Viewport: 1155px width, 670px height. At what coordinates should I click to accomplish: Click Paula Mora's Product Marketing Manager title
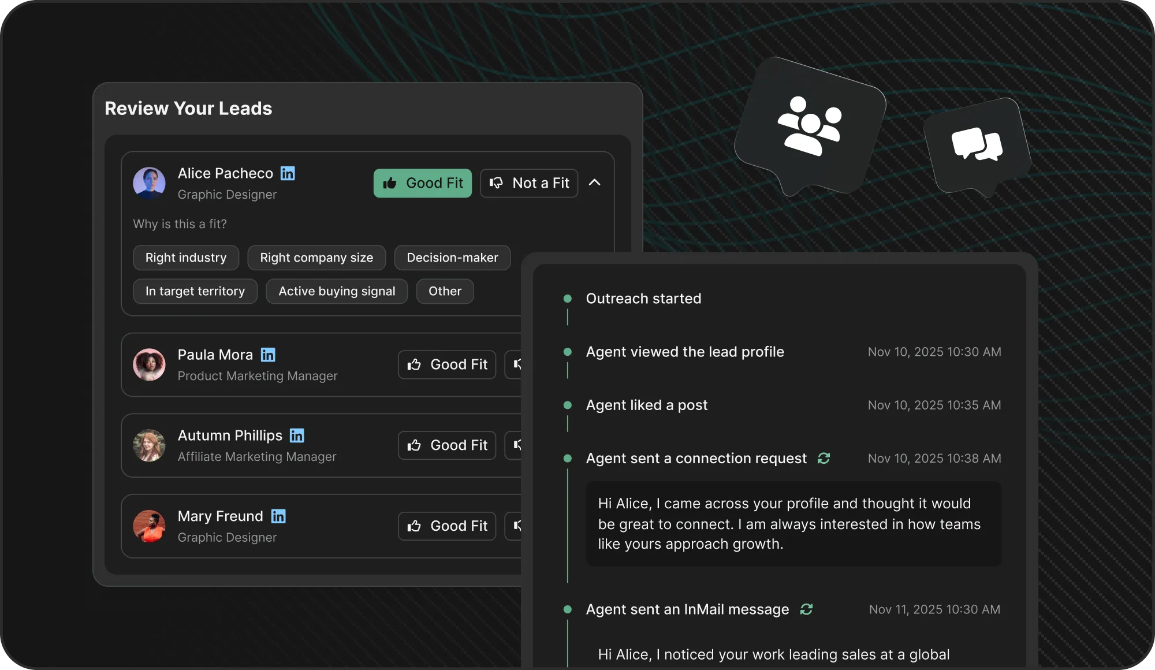click(258, 376)
